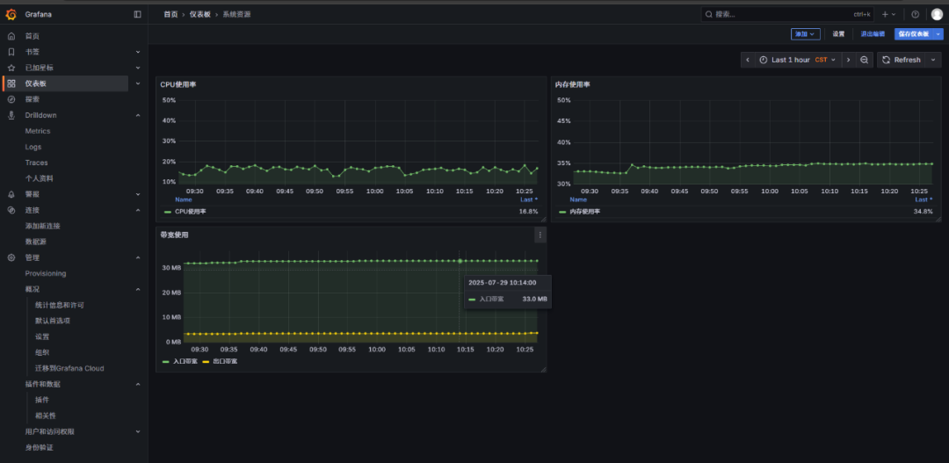Open 默认首选项 menu item
949x463 pixels.
(x=53, y=321)
